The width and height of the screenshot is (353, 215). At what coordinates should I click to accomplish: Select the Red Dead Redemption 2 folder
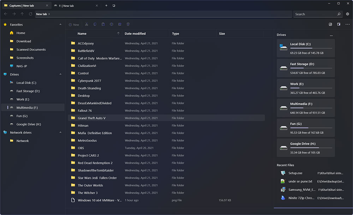(166, 163)
